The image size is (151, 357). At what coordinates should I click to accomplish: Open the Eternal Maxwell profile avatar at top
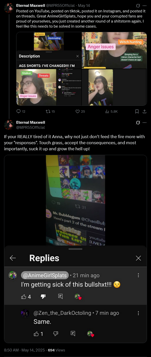(9, 8)
